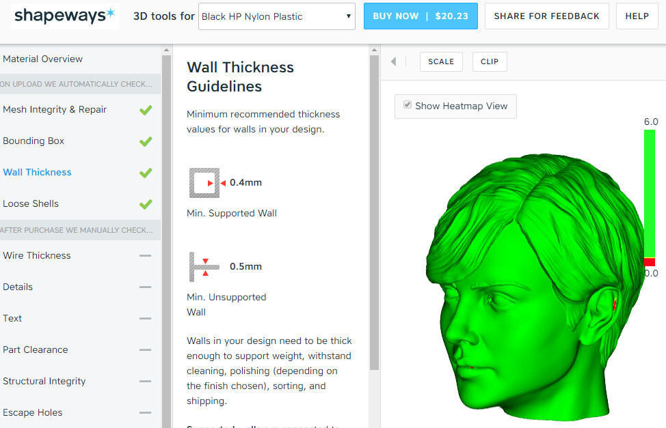Viewport: 666px width, 428px height.
Task: Collapse panel with the left arrow icon
Action: pos(393,61)
